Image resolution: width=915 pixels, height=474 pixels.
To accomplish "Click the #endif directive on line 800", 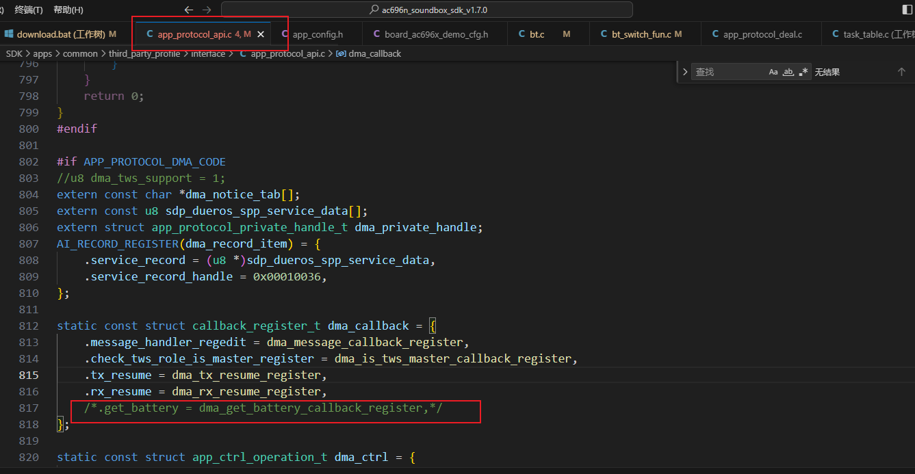I will coord(77,129).
